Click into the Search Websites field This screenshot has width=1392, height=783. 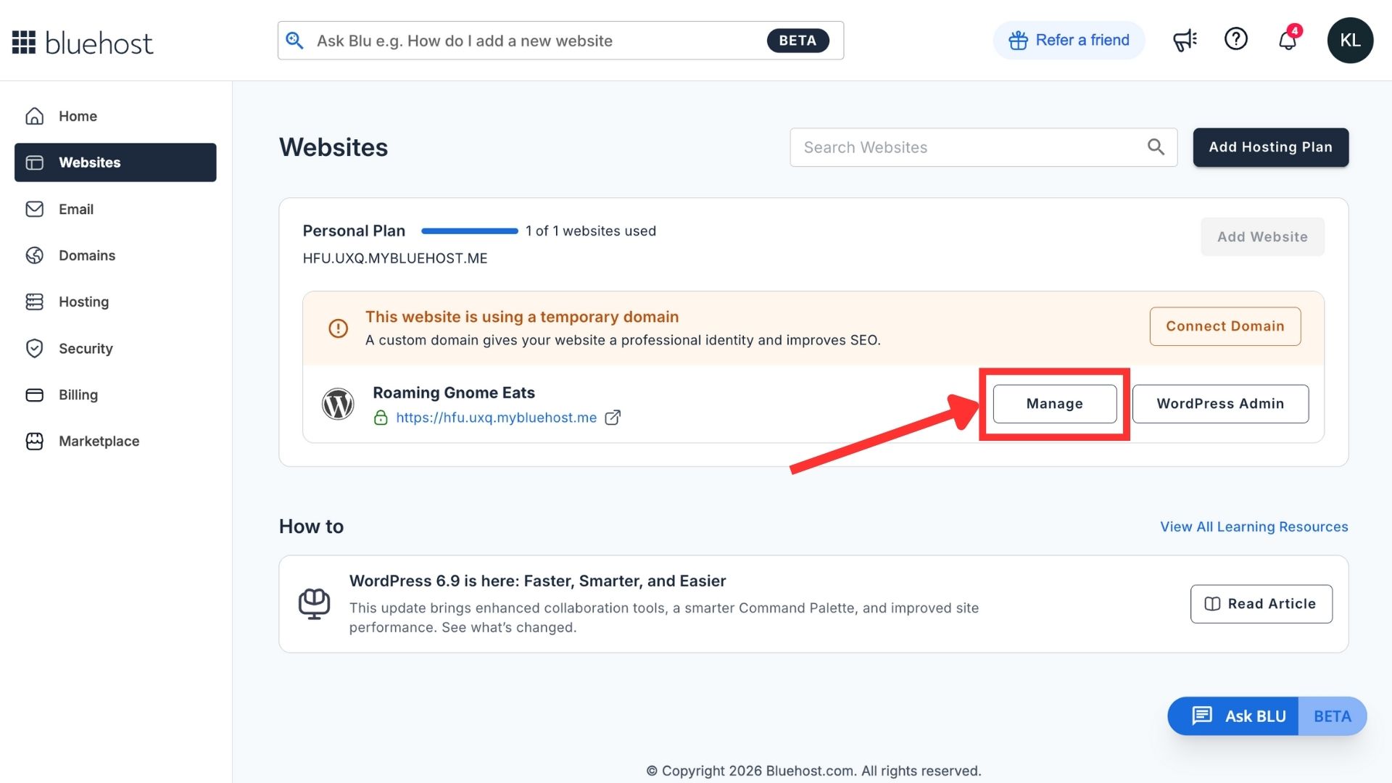click(942, 147)
